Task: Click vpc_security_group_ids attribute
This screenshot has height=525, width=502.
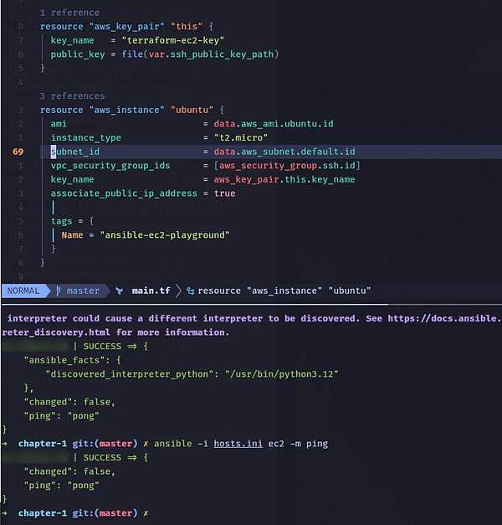Action: point(110,166)
